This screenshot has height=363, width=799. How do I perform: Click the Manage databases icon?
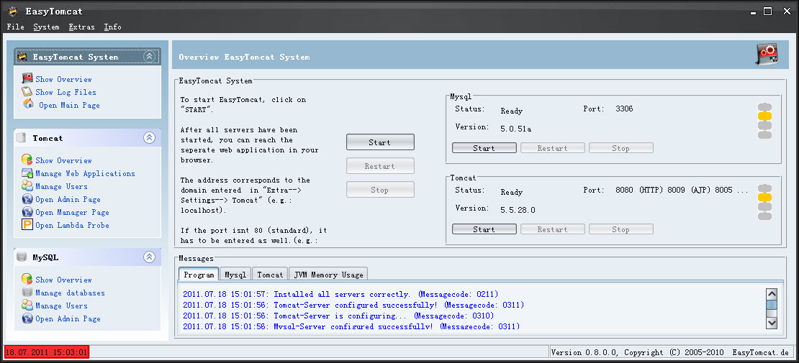[27, 293]
